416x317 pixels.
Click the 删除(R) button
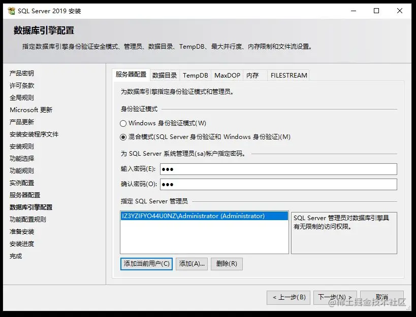[227, 264]
